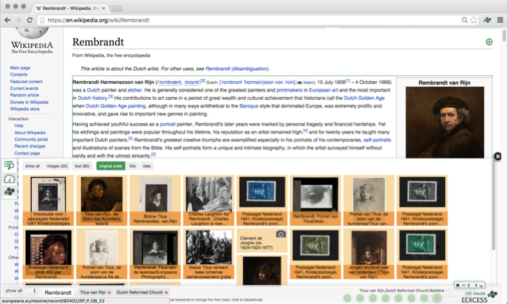
Task: Select the EEXCESS facet scape dots icon
Action: pyautogui.click(x=9, y=191)
